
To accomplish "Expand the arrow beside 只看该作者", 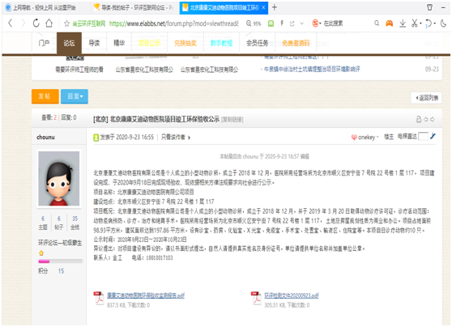I will click(189, 138).
